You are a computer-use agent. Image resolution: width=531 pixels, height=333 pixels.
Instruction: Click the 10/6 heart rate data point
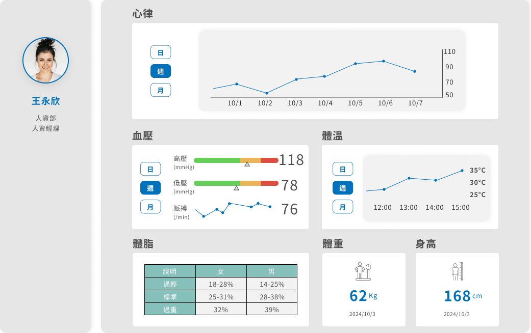click(x=384, y=61)
